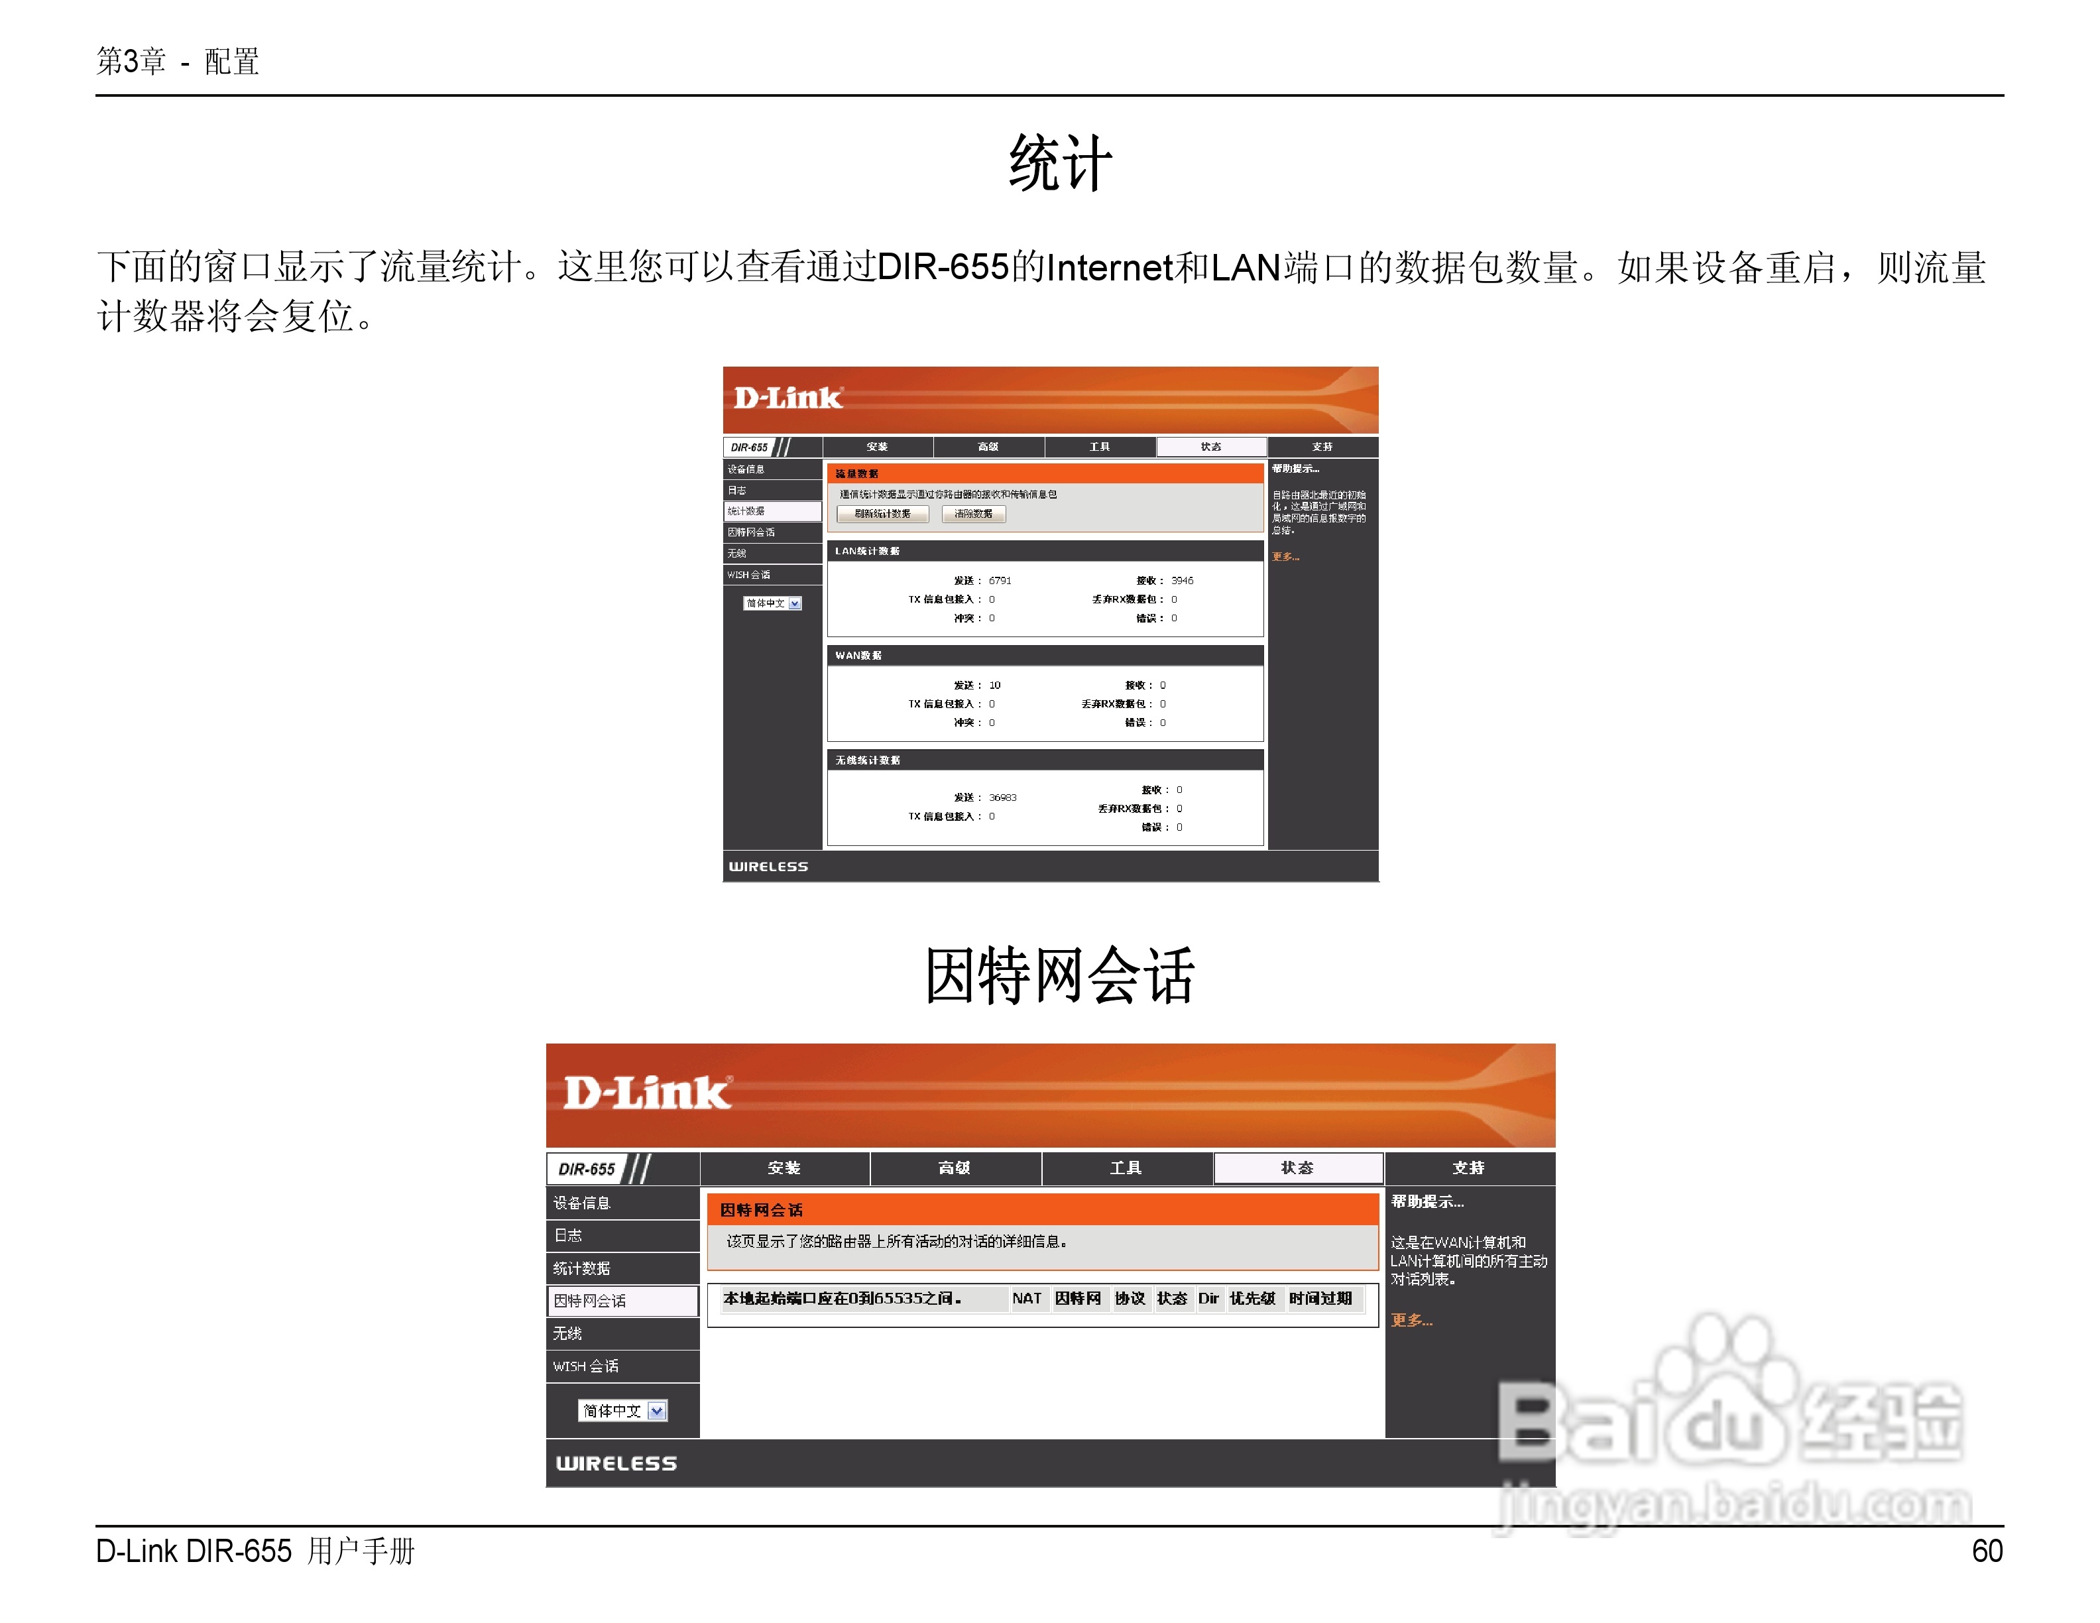Screen dimensions: 2100x1623
Task: Click the D-Link logo in the upper screenshot
Action: click(x=787, y=398)
